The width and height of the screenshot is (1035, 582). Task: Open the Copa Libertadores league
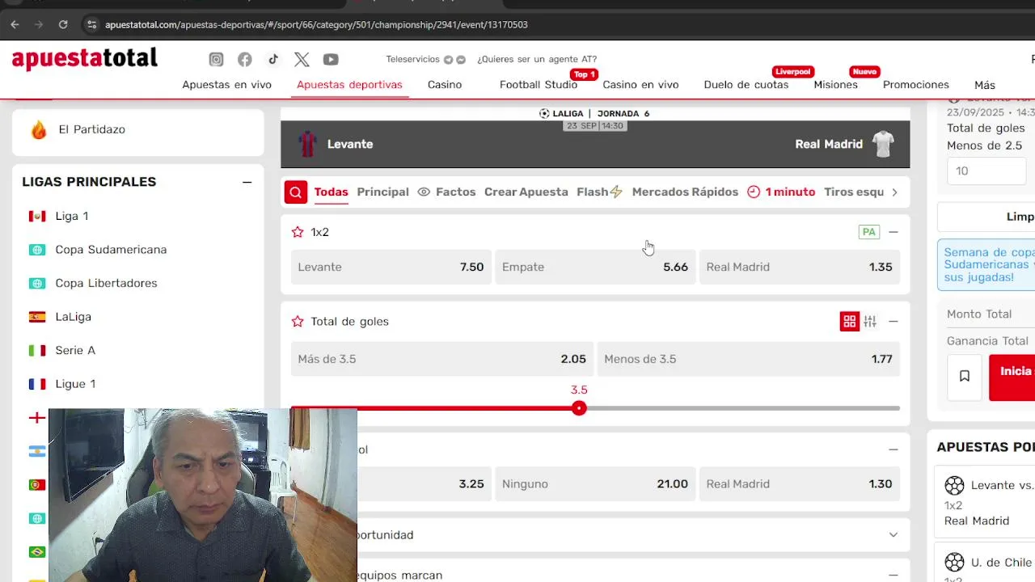point(106,284)
